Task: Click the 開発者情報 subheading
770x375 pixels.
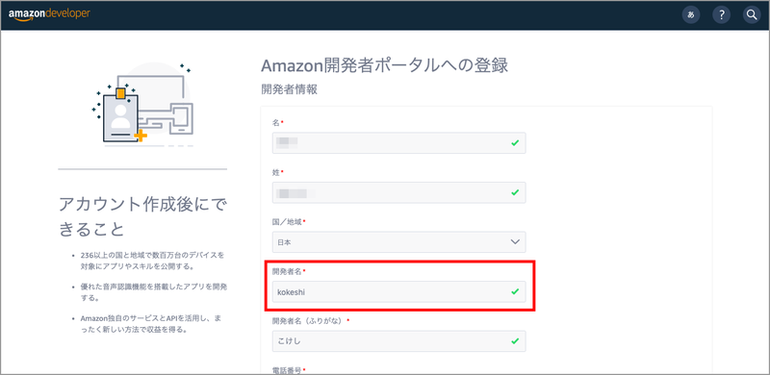Action: (x=289, y=89)
